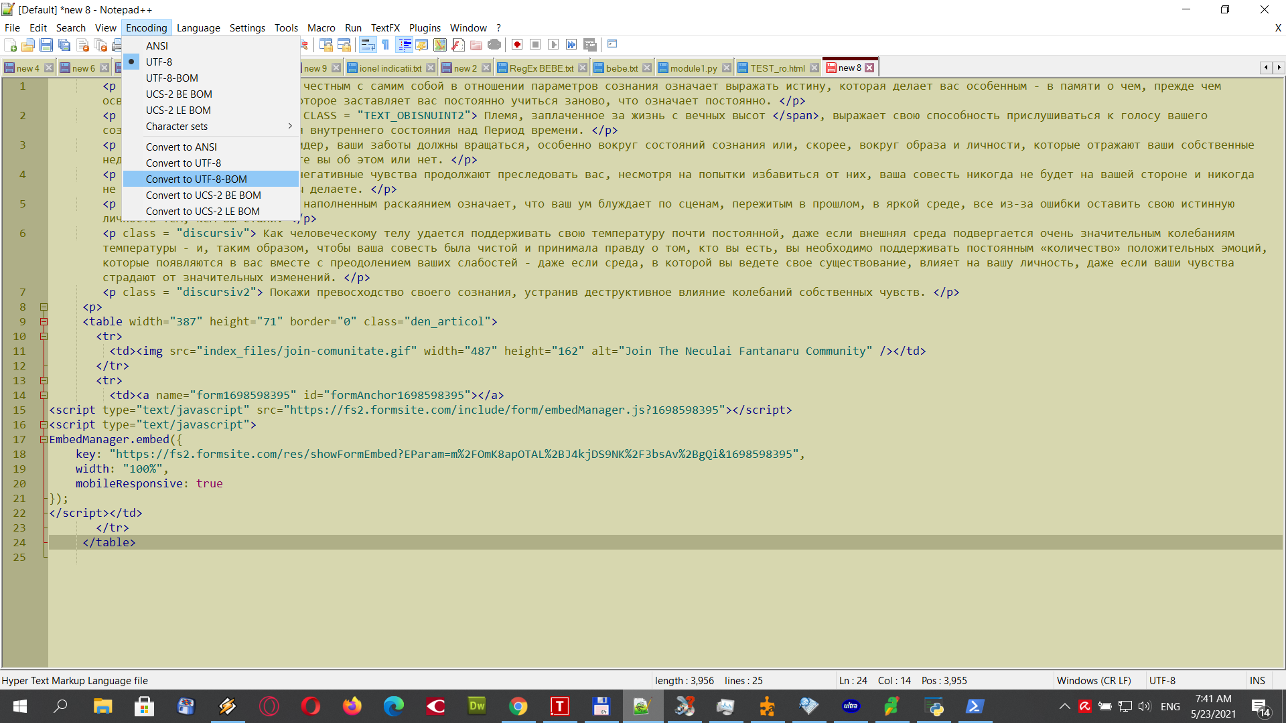Viewport: 1286px width, 723px height.
Task: Collapse table fold at line 9
Action: pyautogui.click(x=44, y=321)
